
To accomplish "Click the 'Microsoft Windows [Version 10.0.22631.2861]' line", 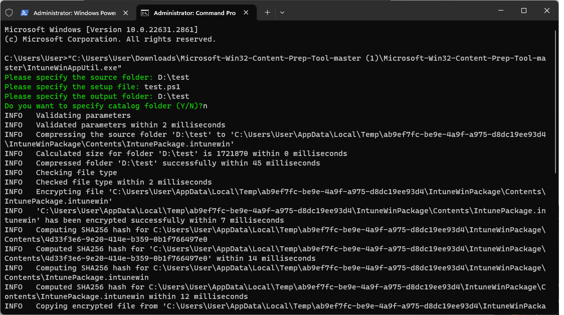I will tap(101, 30).
